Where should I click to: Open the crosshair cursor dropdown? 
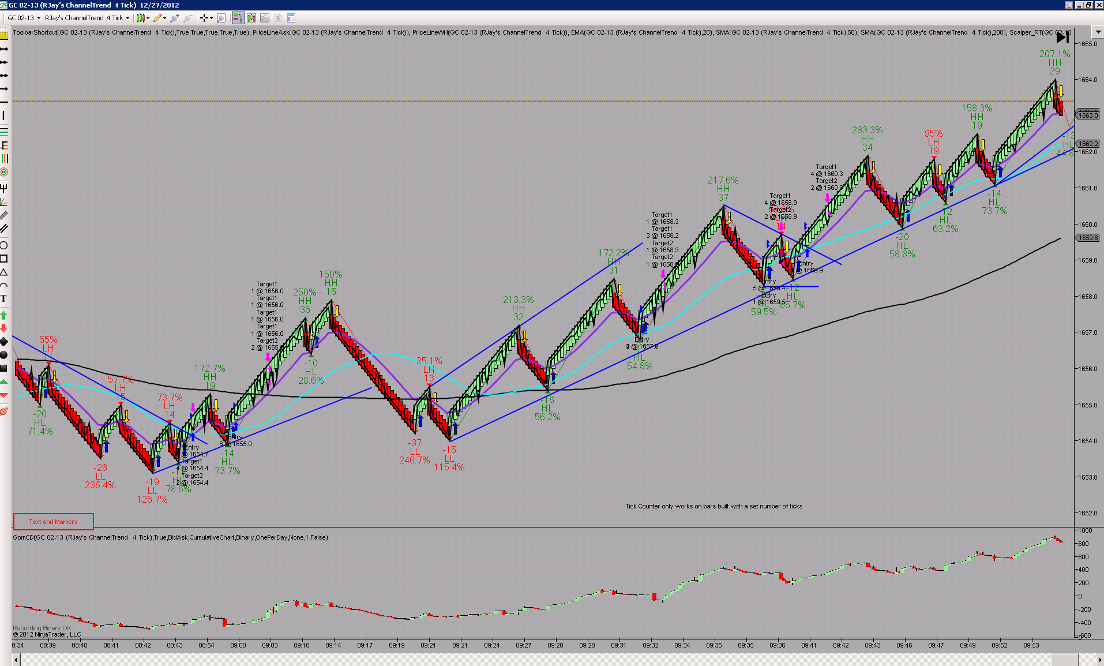206,18
